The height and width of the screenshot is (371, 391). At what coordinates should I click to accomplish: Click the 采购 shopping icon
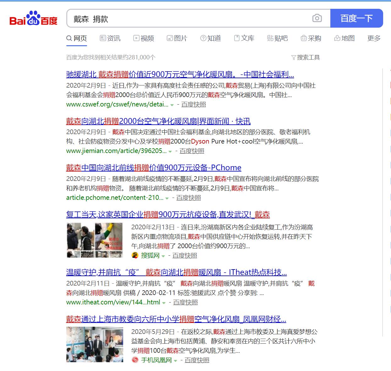(x=304, y=38)
